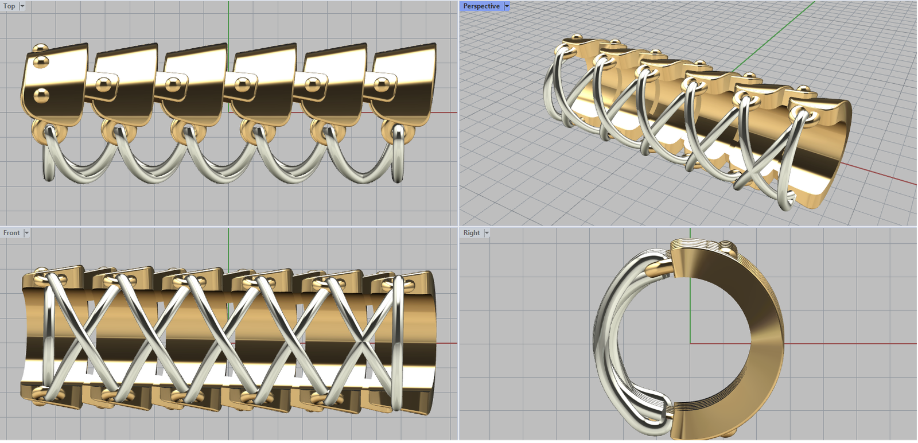The width and height of the screenshot is (918, 443).
Task: Select lower rivet on leftmost plate in Top view
Action: coord(41,95)
